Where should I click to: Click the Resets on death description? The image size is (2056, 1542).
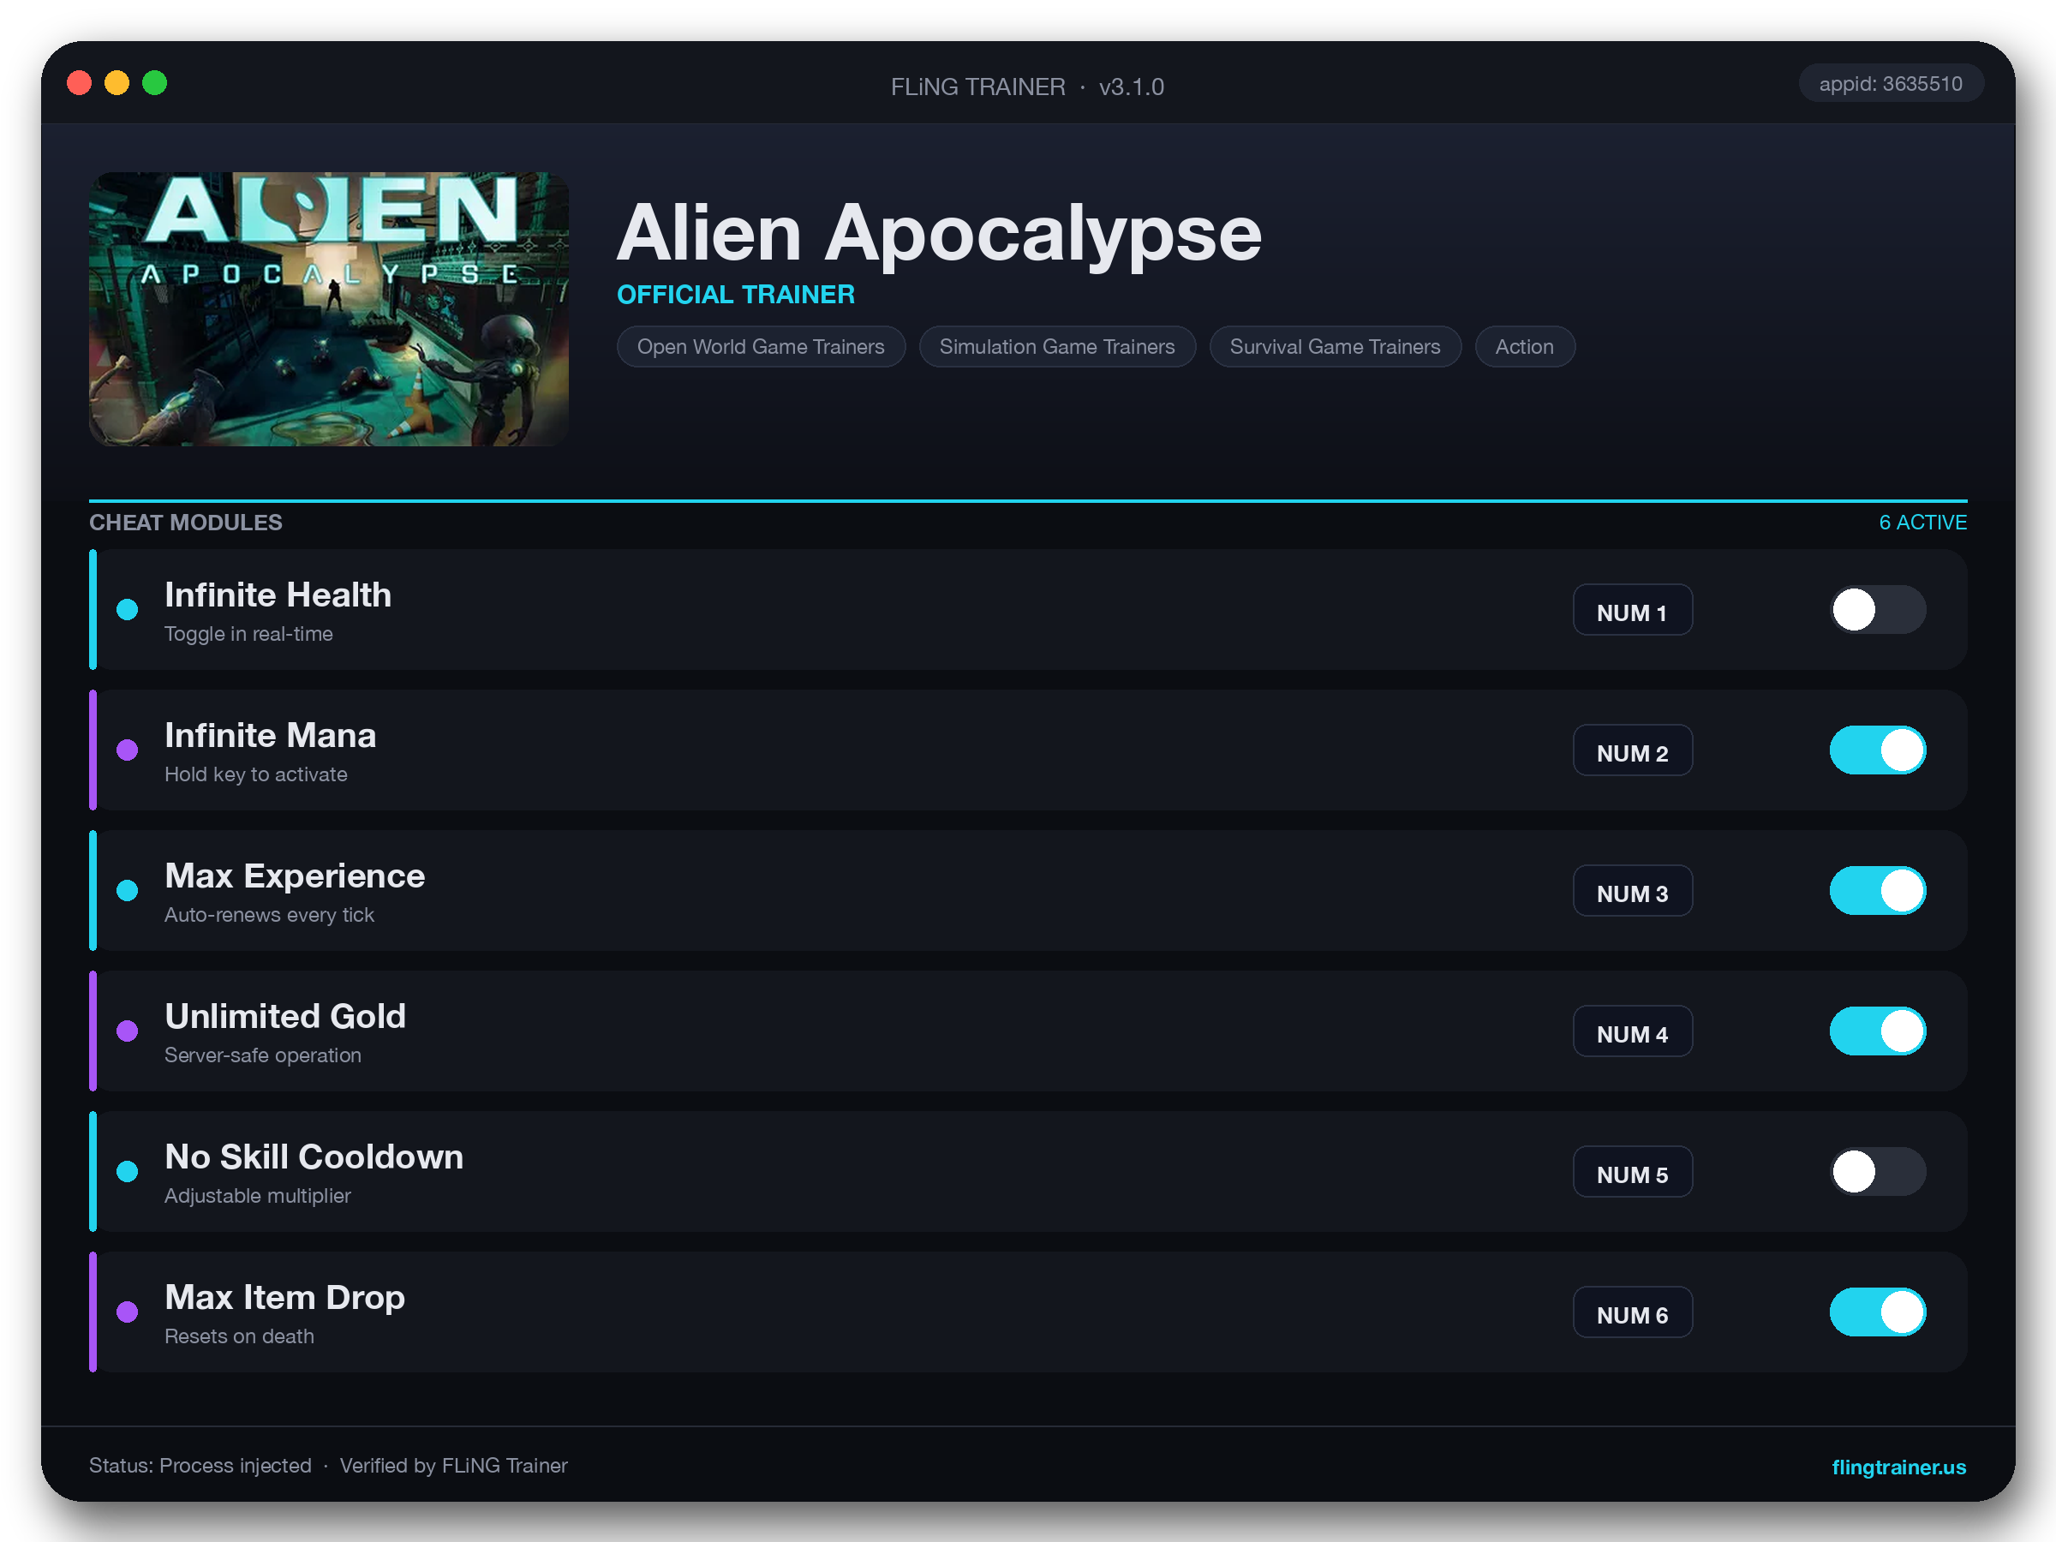[x=239, y=1336]
